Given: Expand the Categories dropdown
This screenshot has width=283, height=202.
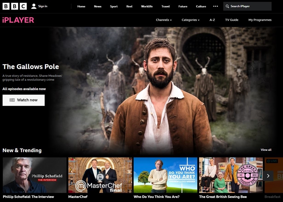Looking at the screenshot, I should (190, 20).
